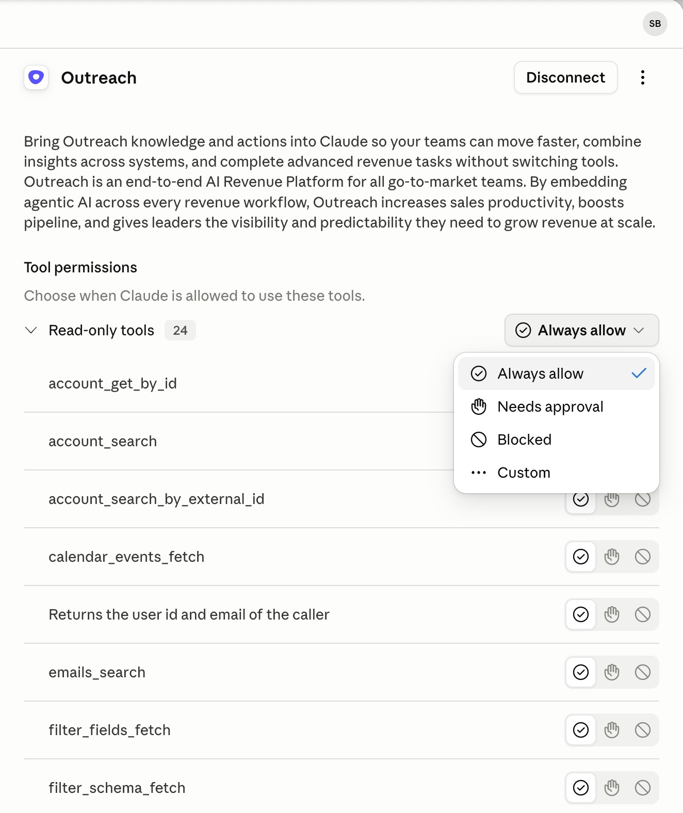Screen dimensions: 683x813
Task: Click the SB user avatar
Action: point(655,24)
